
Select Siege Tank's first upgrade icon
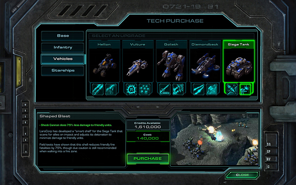point(232,89)
